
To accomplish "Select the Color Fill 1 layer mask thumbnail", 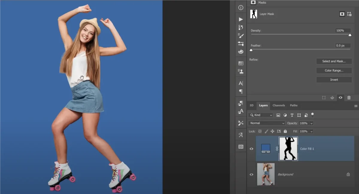I will click(288, 149).
